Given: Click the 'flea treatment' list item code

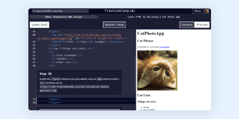Looking at the screenshot, I should point(67,55).
